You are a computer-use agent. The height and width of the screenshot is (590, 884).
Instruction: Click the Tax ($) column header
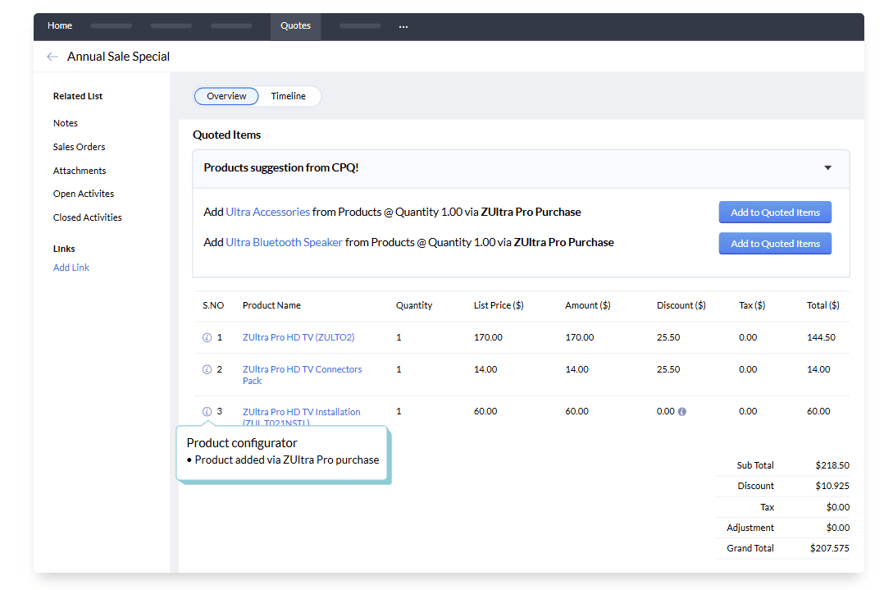point(751,305)
